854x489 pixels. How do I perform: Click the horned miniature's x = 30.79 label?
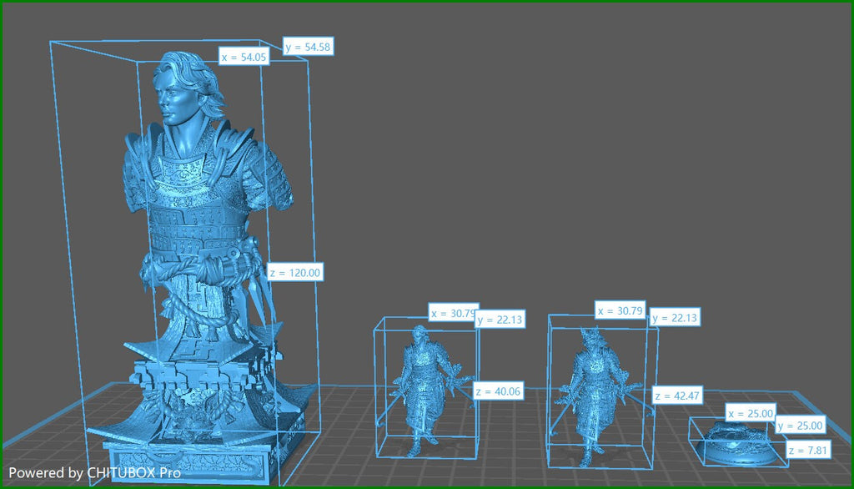(620, 310)
